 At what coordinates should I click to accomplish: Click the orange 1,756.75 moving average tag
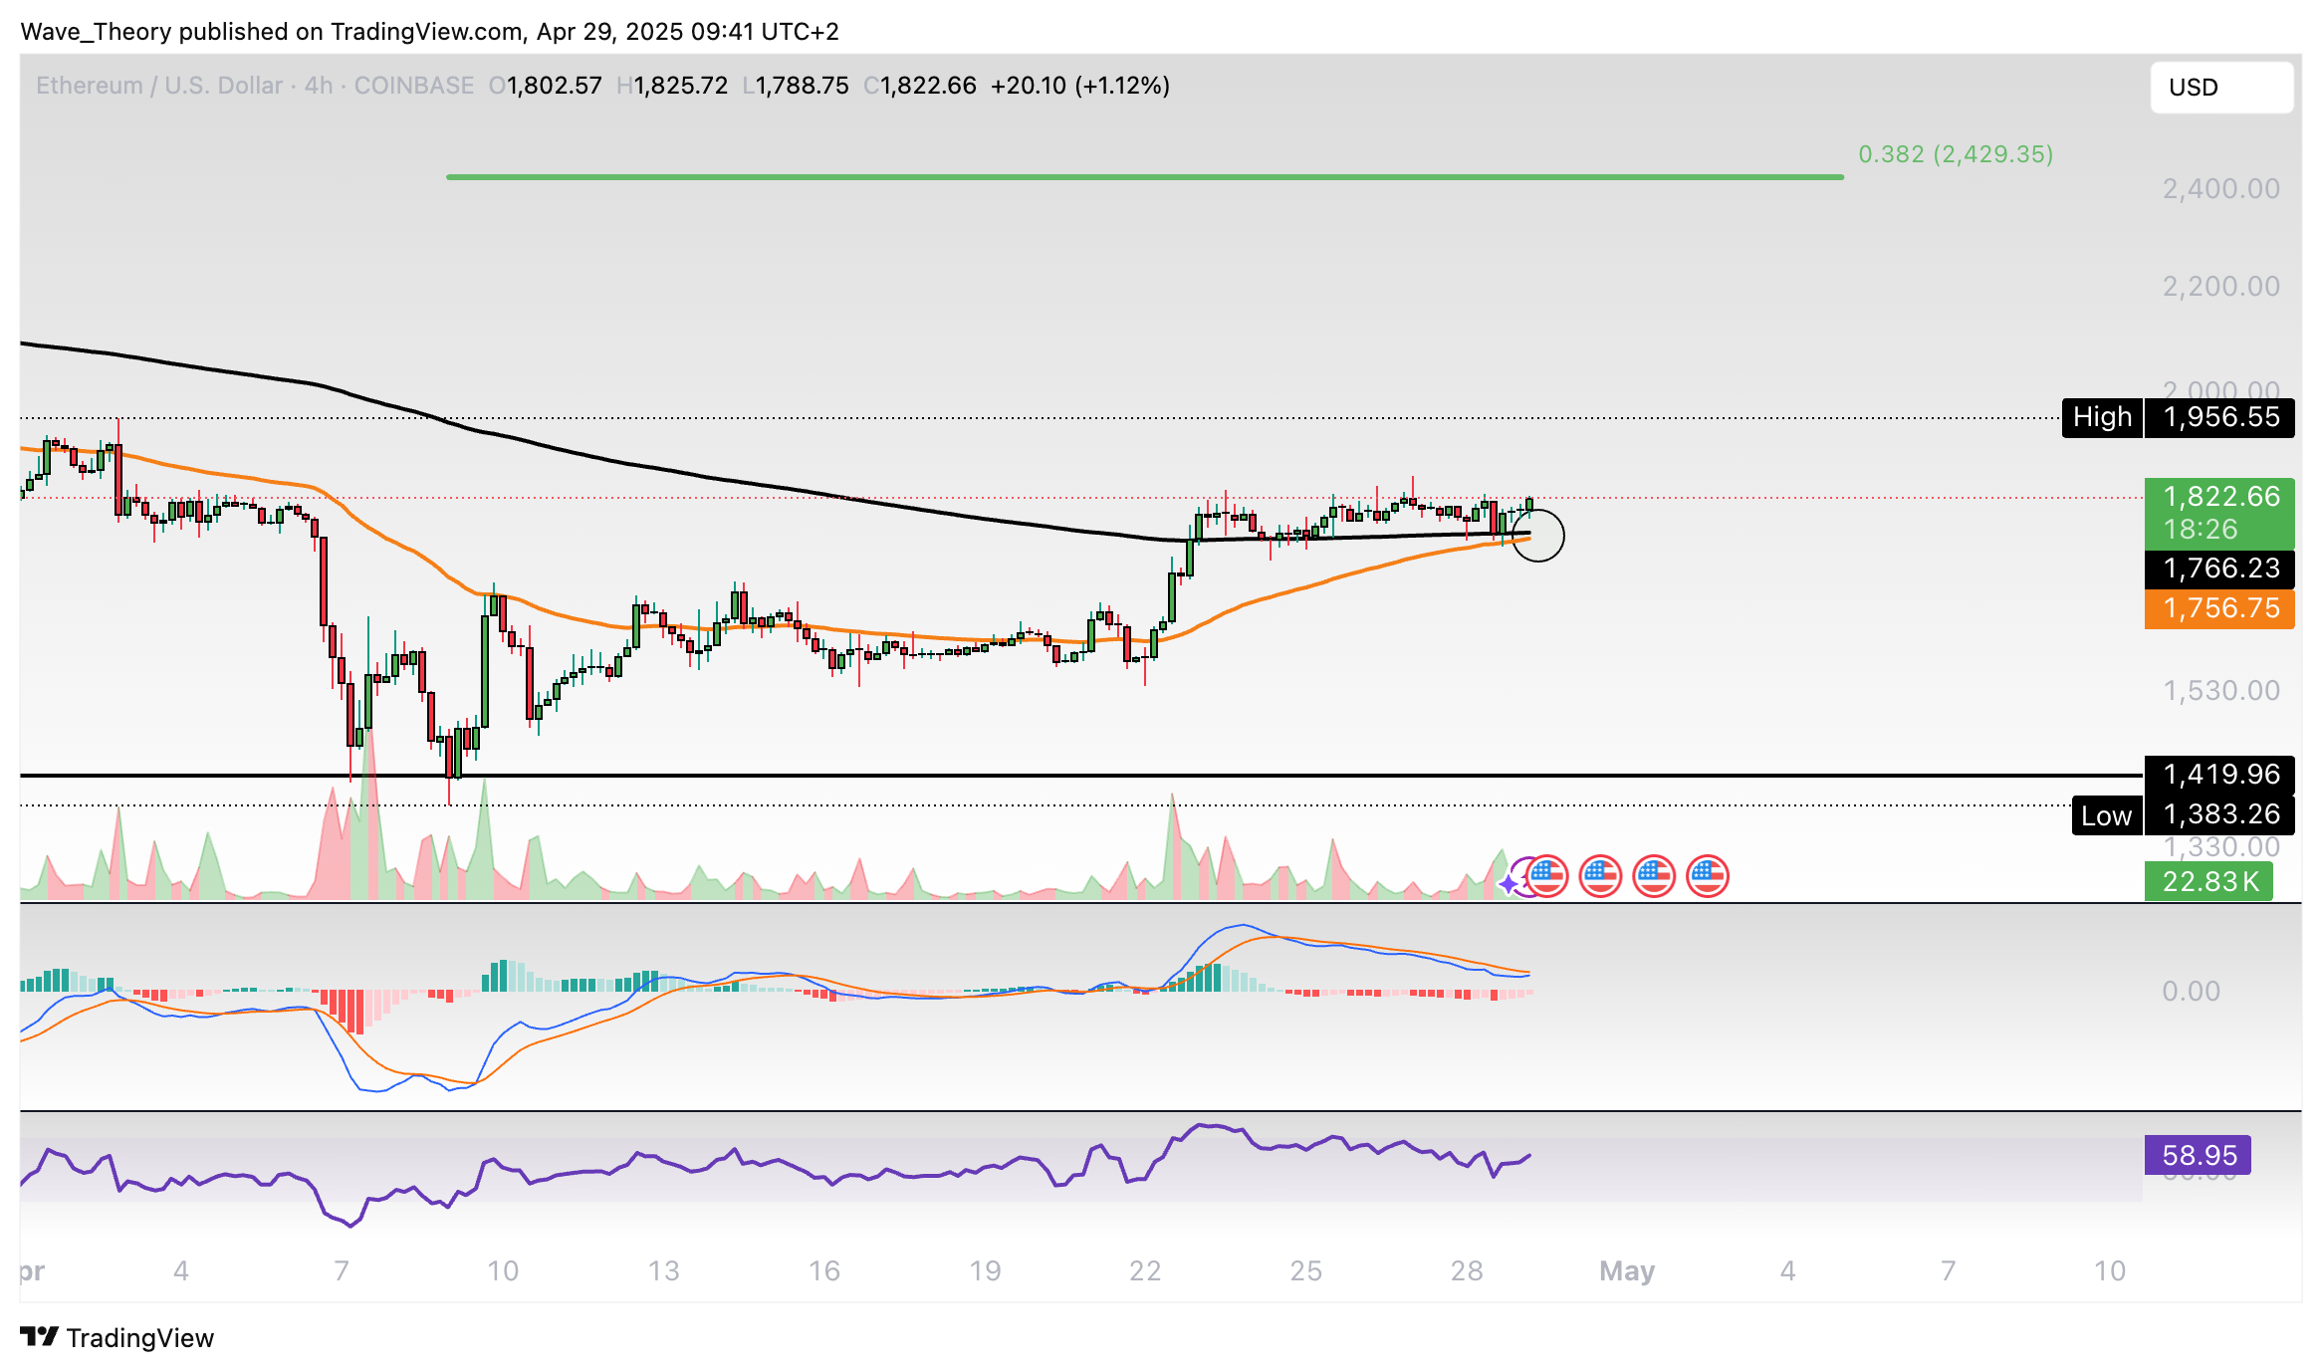[2219, 608]
